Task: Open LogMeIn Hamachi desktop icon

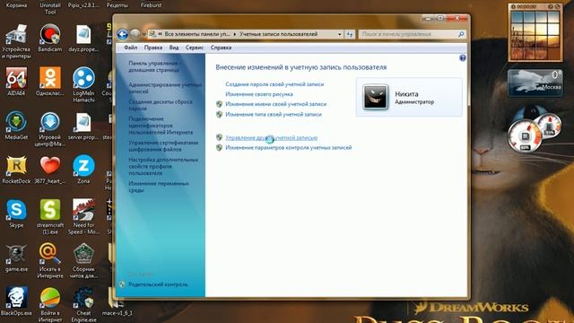Action: pyautogui.click(x=83, y=84)
